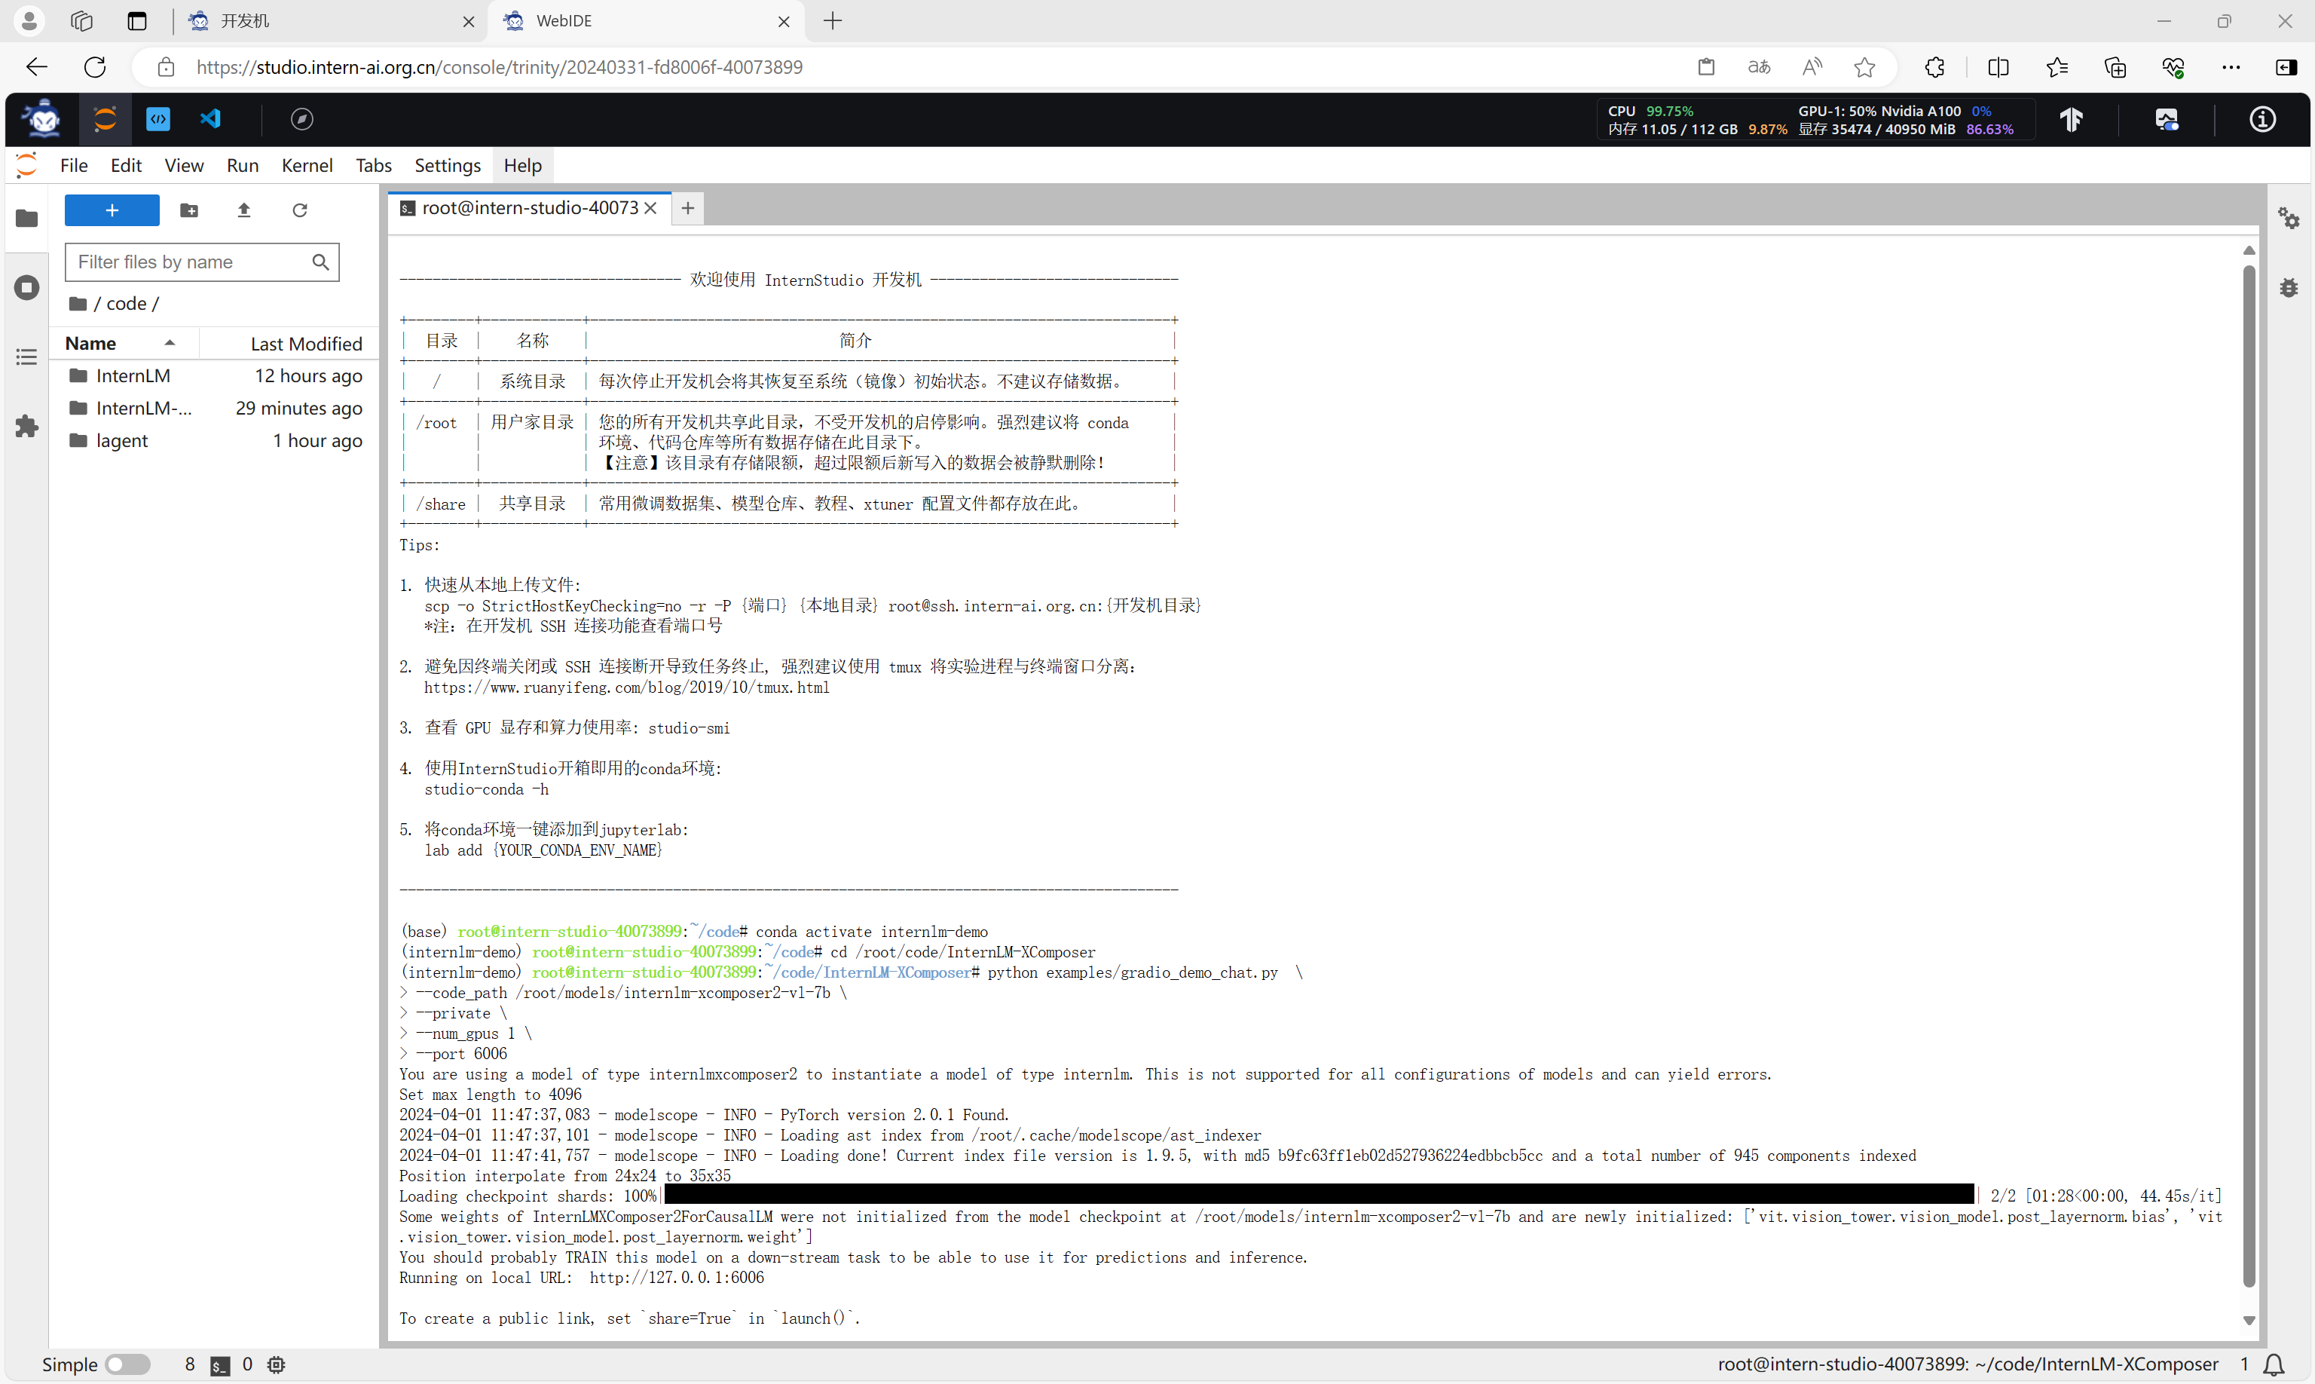Click the kernel chip icon in status bar
The image size is (2315, 1384).
[x=276, y=1364]
